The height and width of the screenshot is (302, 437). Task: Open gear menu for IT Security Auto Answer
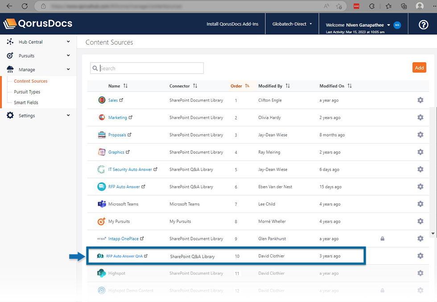[420, 169]
